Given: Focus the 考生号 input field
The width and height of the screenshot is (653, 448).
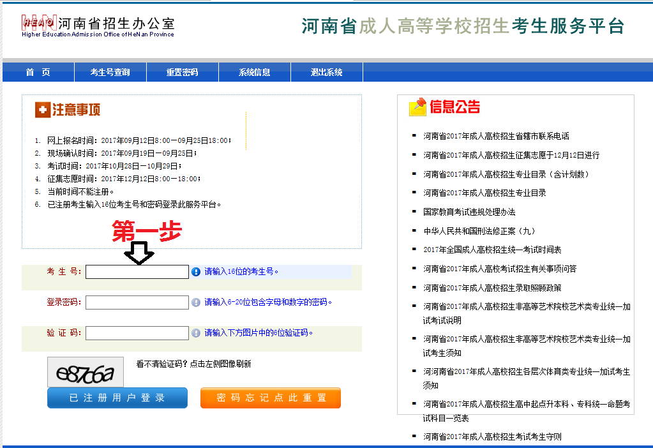Looking at the screenshot, I should pos(137,272).
